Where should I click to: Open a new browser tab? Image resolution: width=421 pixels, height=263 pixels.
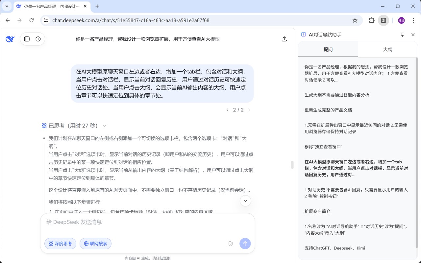(97, 6)
